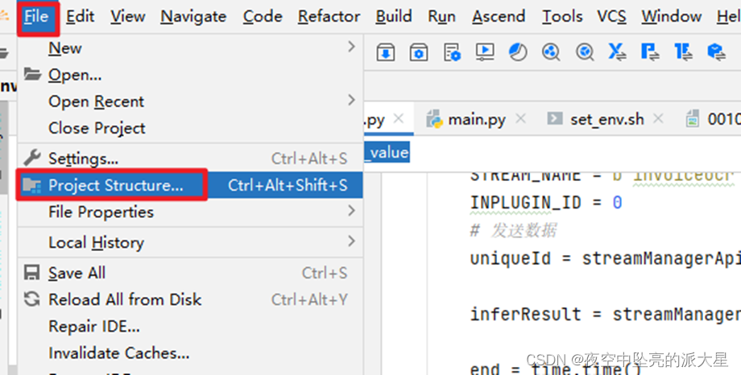This screenshot has height=375, width=741.
Task: Click the package settings gear toolbar icon
Action: 419,52
